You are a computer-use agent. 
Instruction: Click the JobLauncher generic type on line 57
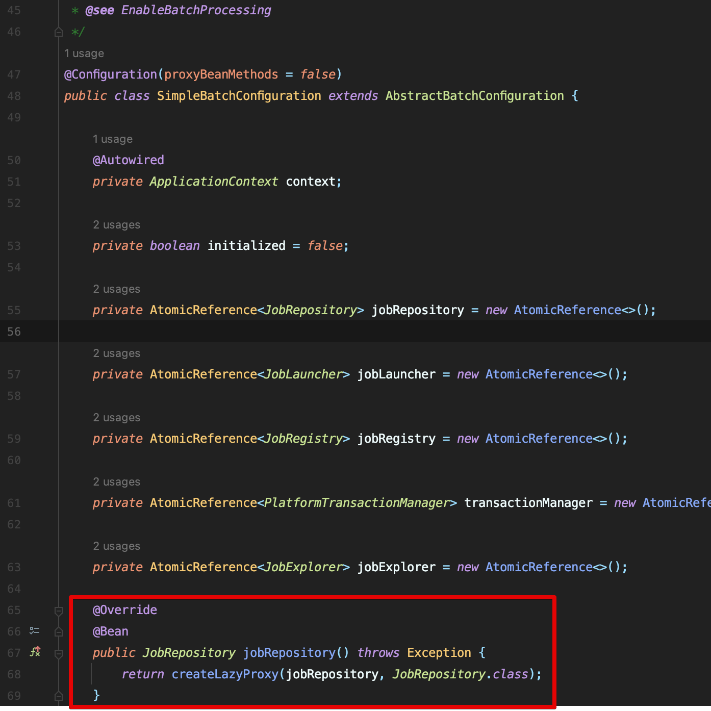point(303,374)
